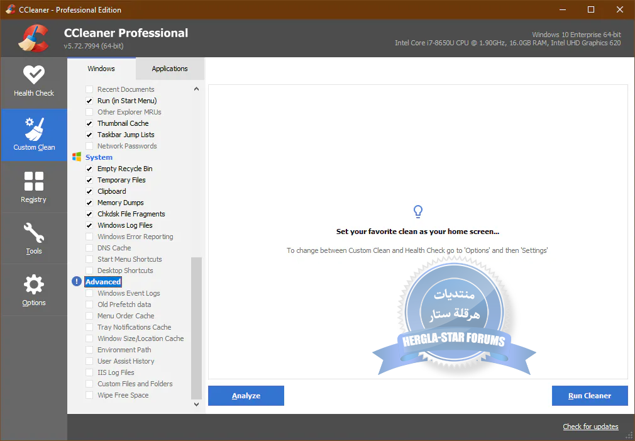The width and height of the screenshot is (635, 441).
Task: Click the Run Cleaner button
Action: 590,396
